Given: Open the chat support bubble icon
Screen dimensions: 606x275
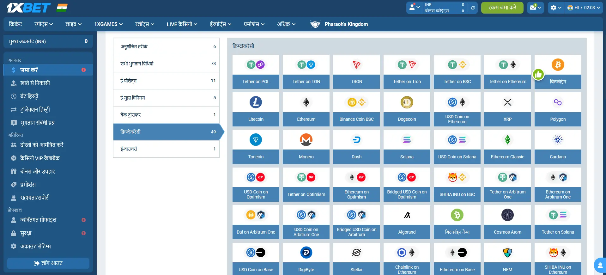Looking at the screenshot, I should pos(600,265).
